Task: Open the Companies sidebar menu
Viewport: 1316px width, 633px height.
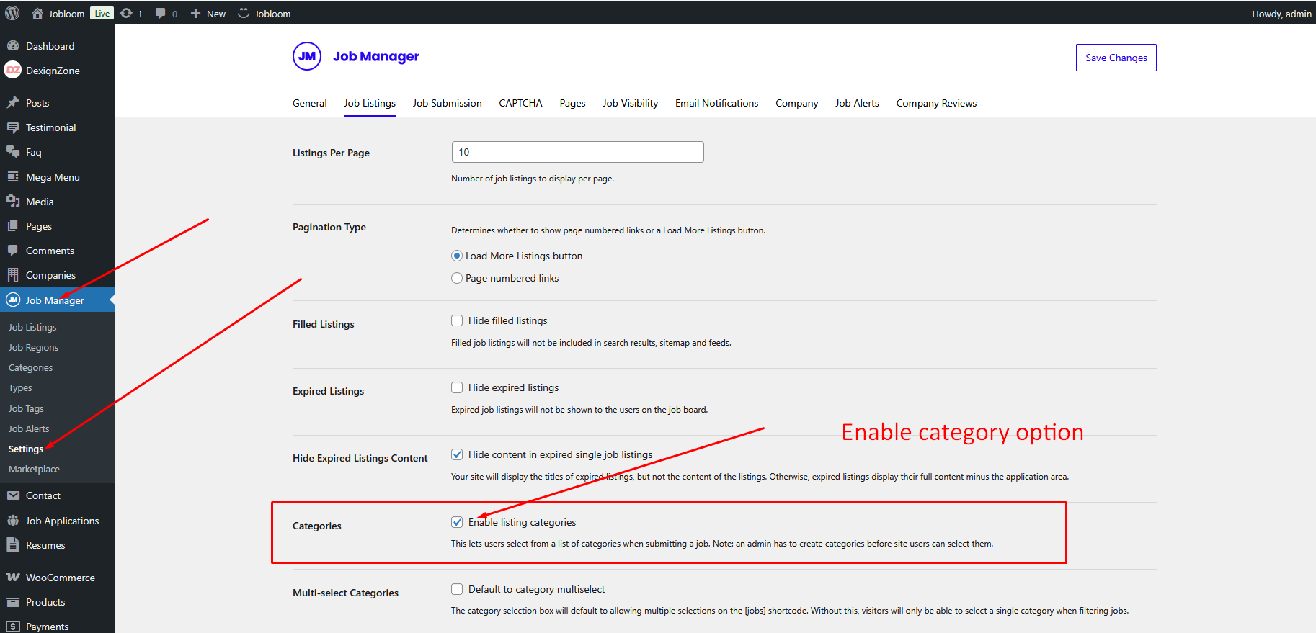Action: tap(50, 275)
